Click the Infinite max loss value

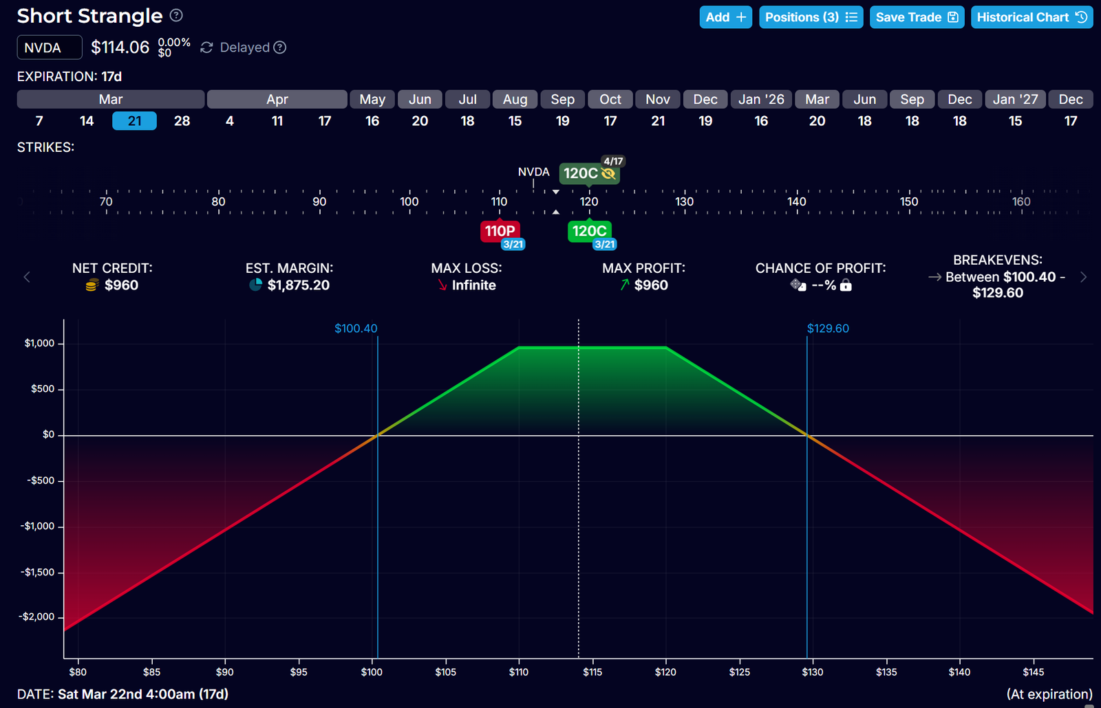[474, 285]
